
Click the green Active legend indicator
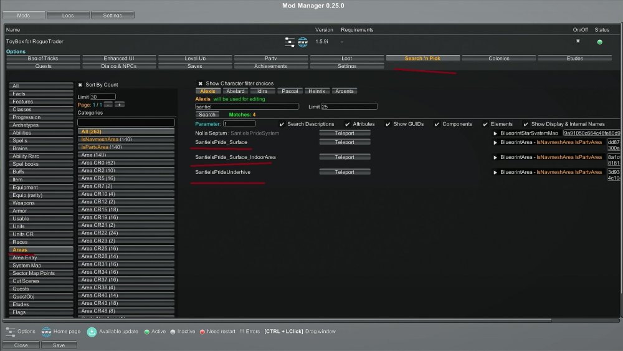click(x=146, y=332)
